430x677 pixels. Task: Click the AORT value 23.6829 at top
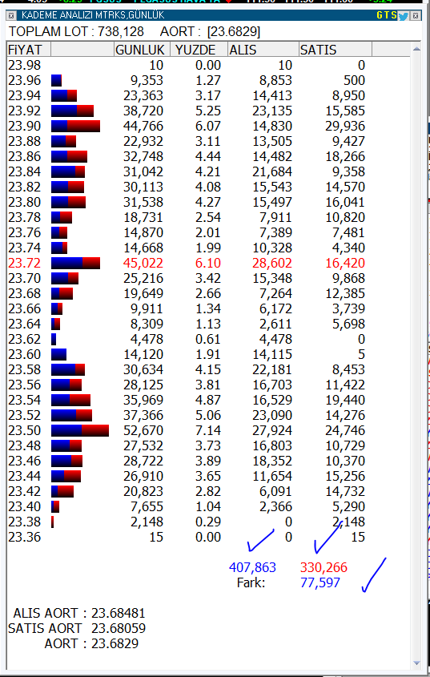point(234,31)
